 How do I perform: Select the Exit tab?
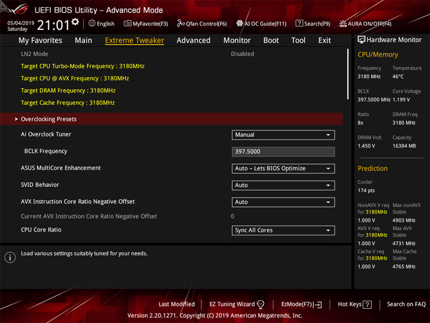(324, 41)
